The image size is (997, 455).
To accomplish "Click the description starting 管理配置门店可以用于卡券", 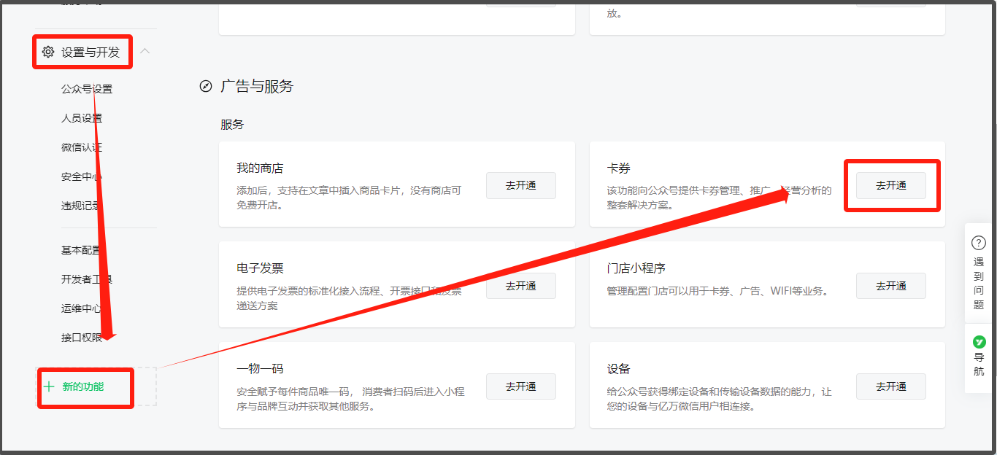I will (x=717, y=291).
